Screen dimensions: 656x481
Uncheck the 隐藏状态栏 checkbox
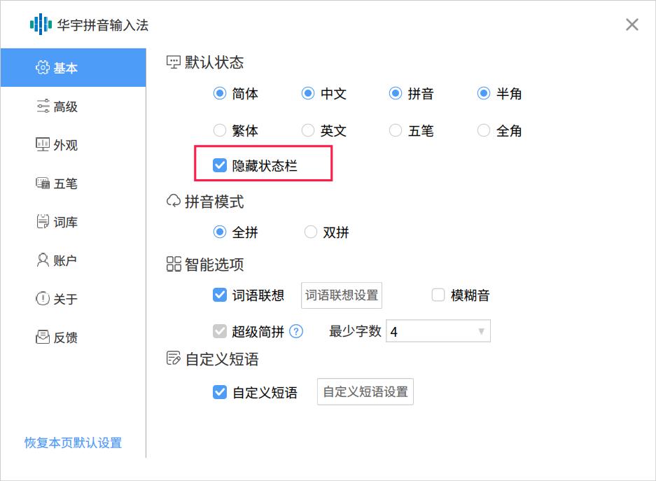tap(221, 167)
